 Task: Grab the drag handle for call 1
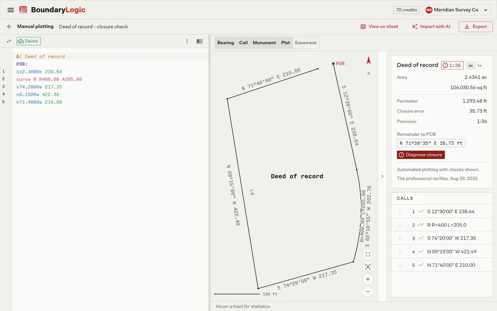pos(400,211)
